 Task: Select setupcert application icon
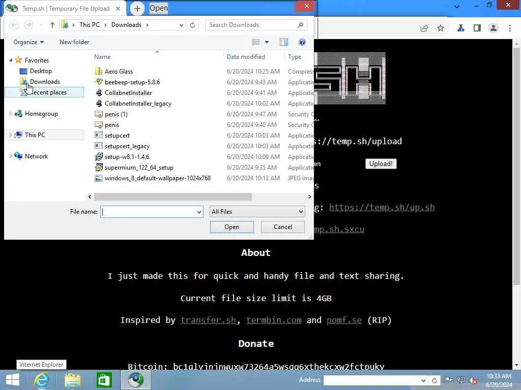pos(98,135)
